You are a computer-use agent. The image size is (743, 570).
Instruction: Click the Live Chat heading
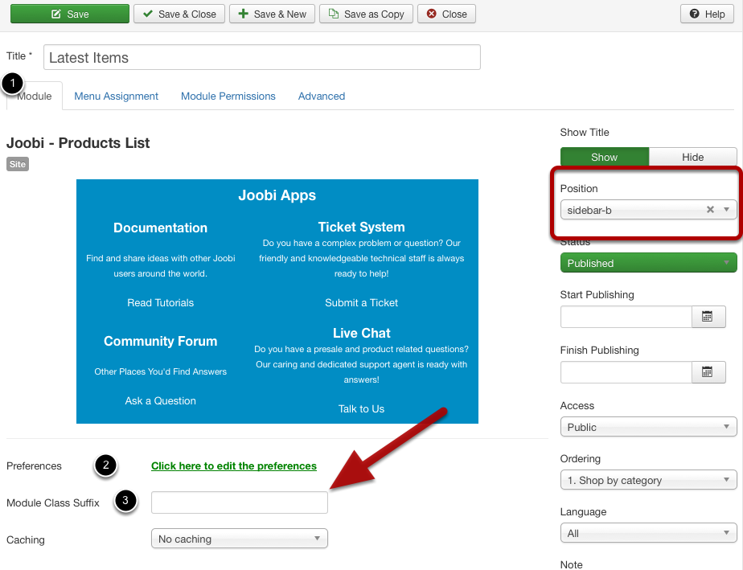click(x=362, y=333)
